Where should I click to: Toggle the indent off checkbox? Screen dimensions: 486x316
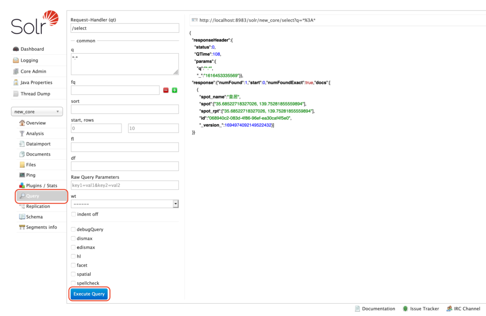tap(74, 214)
